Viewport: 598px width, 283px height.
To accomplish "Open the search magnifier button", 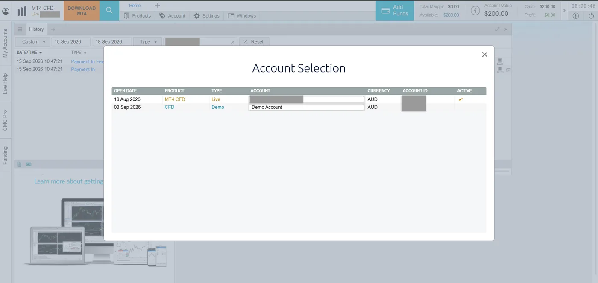I will click(109, 11).
